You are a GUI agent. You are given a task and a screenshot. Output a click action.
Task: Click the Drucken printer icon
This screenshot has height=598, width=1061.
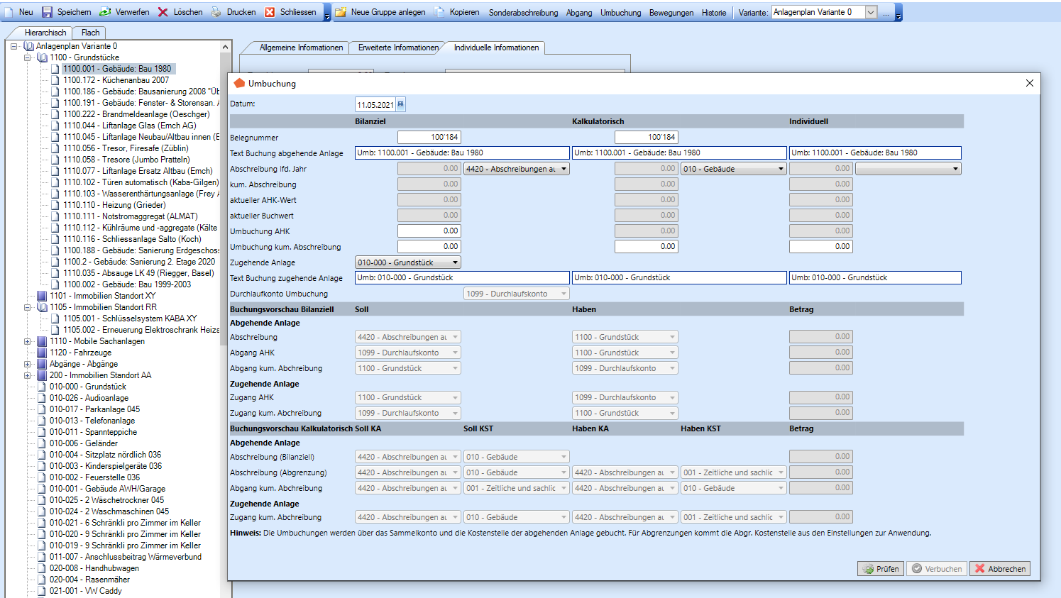click(216, 12)
